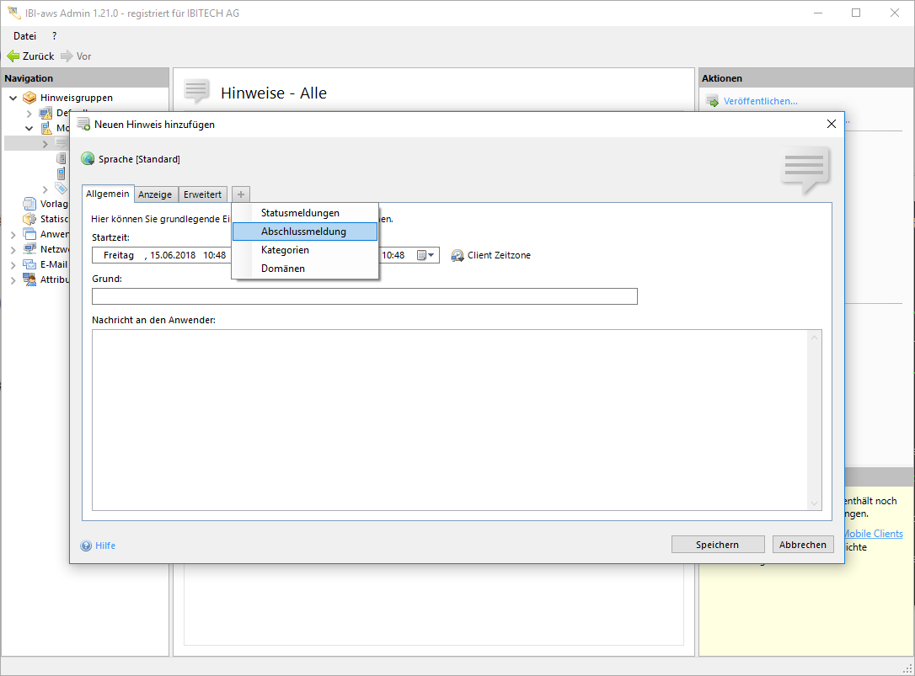
Task: Click the green Zurück back arrow
Action: coord(13,56)
